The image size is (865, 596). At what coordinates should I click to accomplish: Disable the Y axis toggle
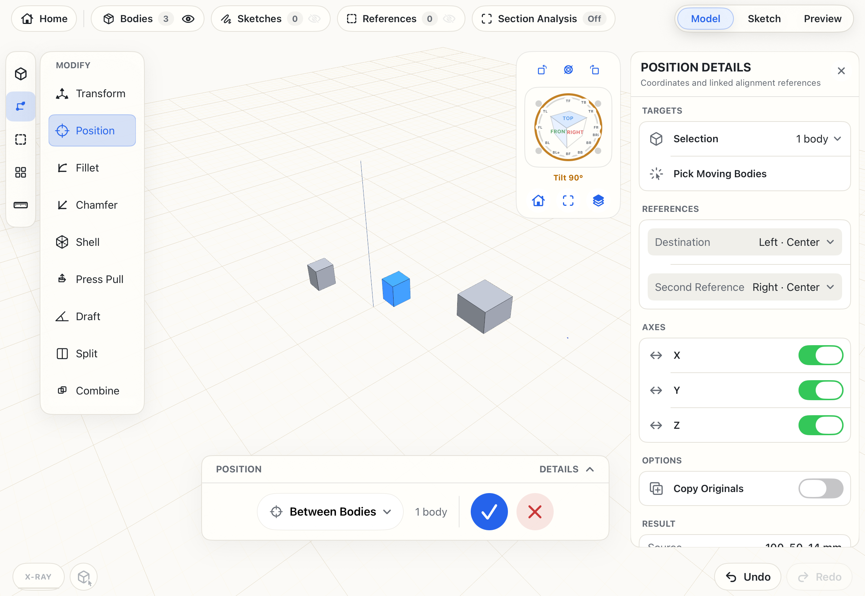point(821,390)
